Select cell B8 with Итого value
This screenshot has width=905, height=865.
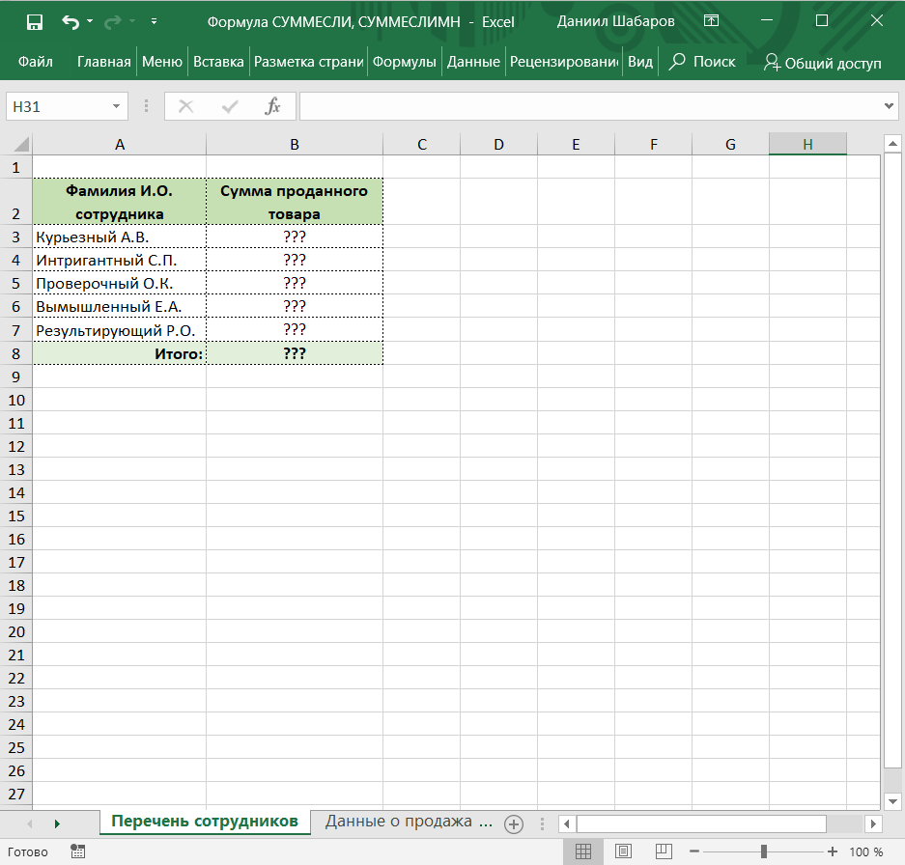coord(295,353)
